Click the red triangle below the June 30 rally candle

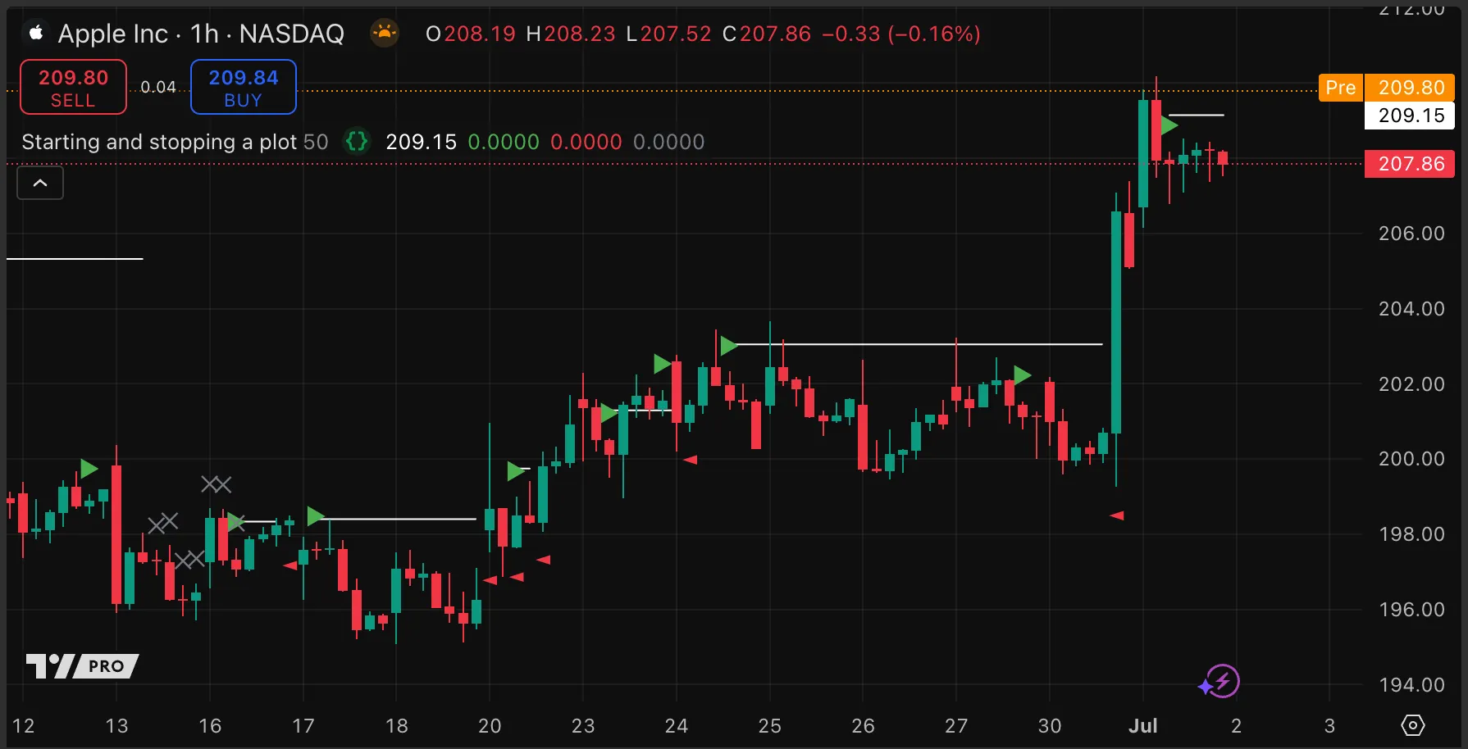(1116, 515)
